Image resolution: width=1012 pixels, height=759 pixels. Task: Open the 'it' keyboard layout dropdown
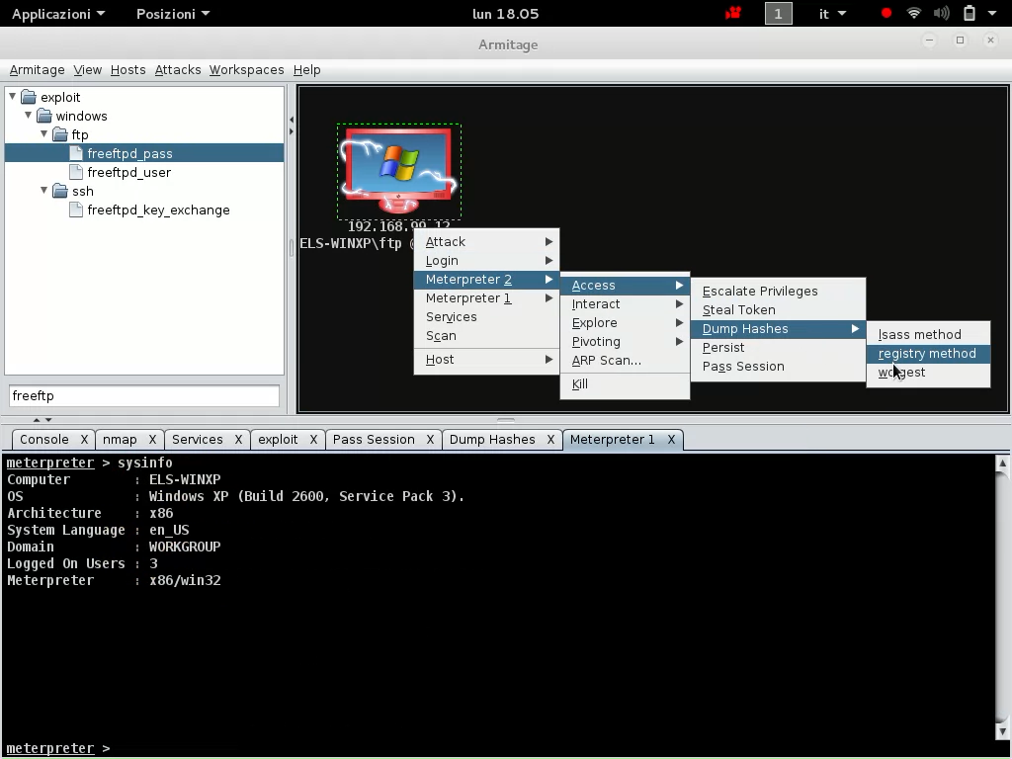coord(832,14)
